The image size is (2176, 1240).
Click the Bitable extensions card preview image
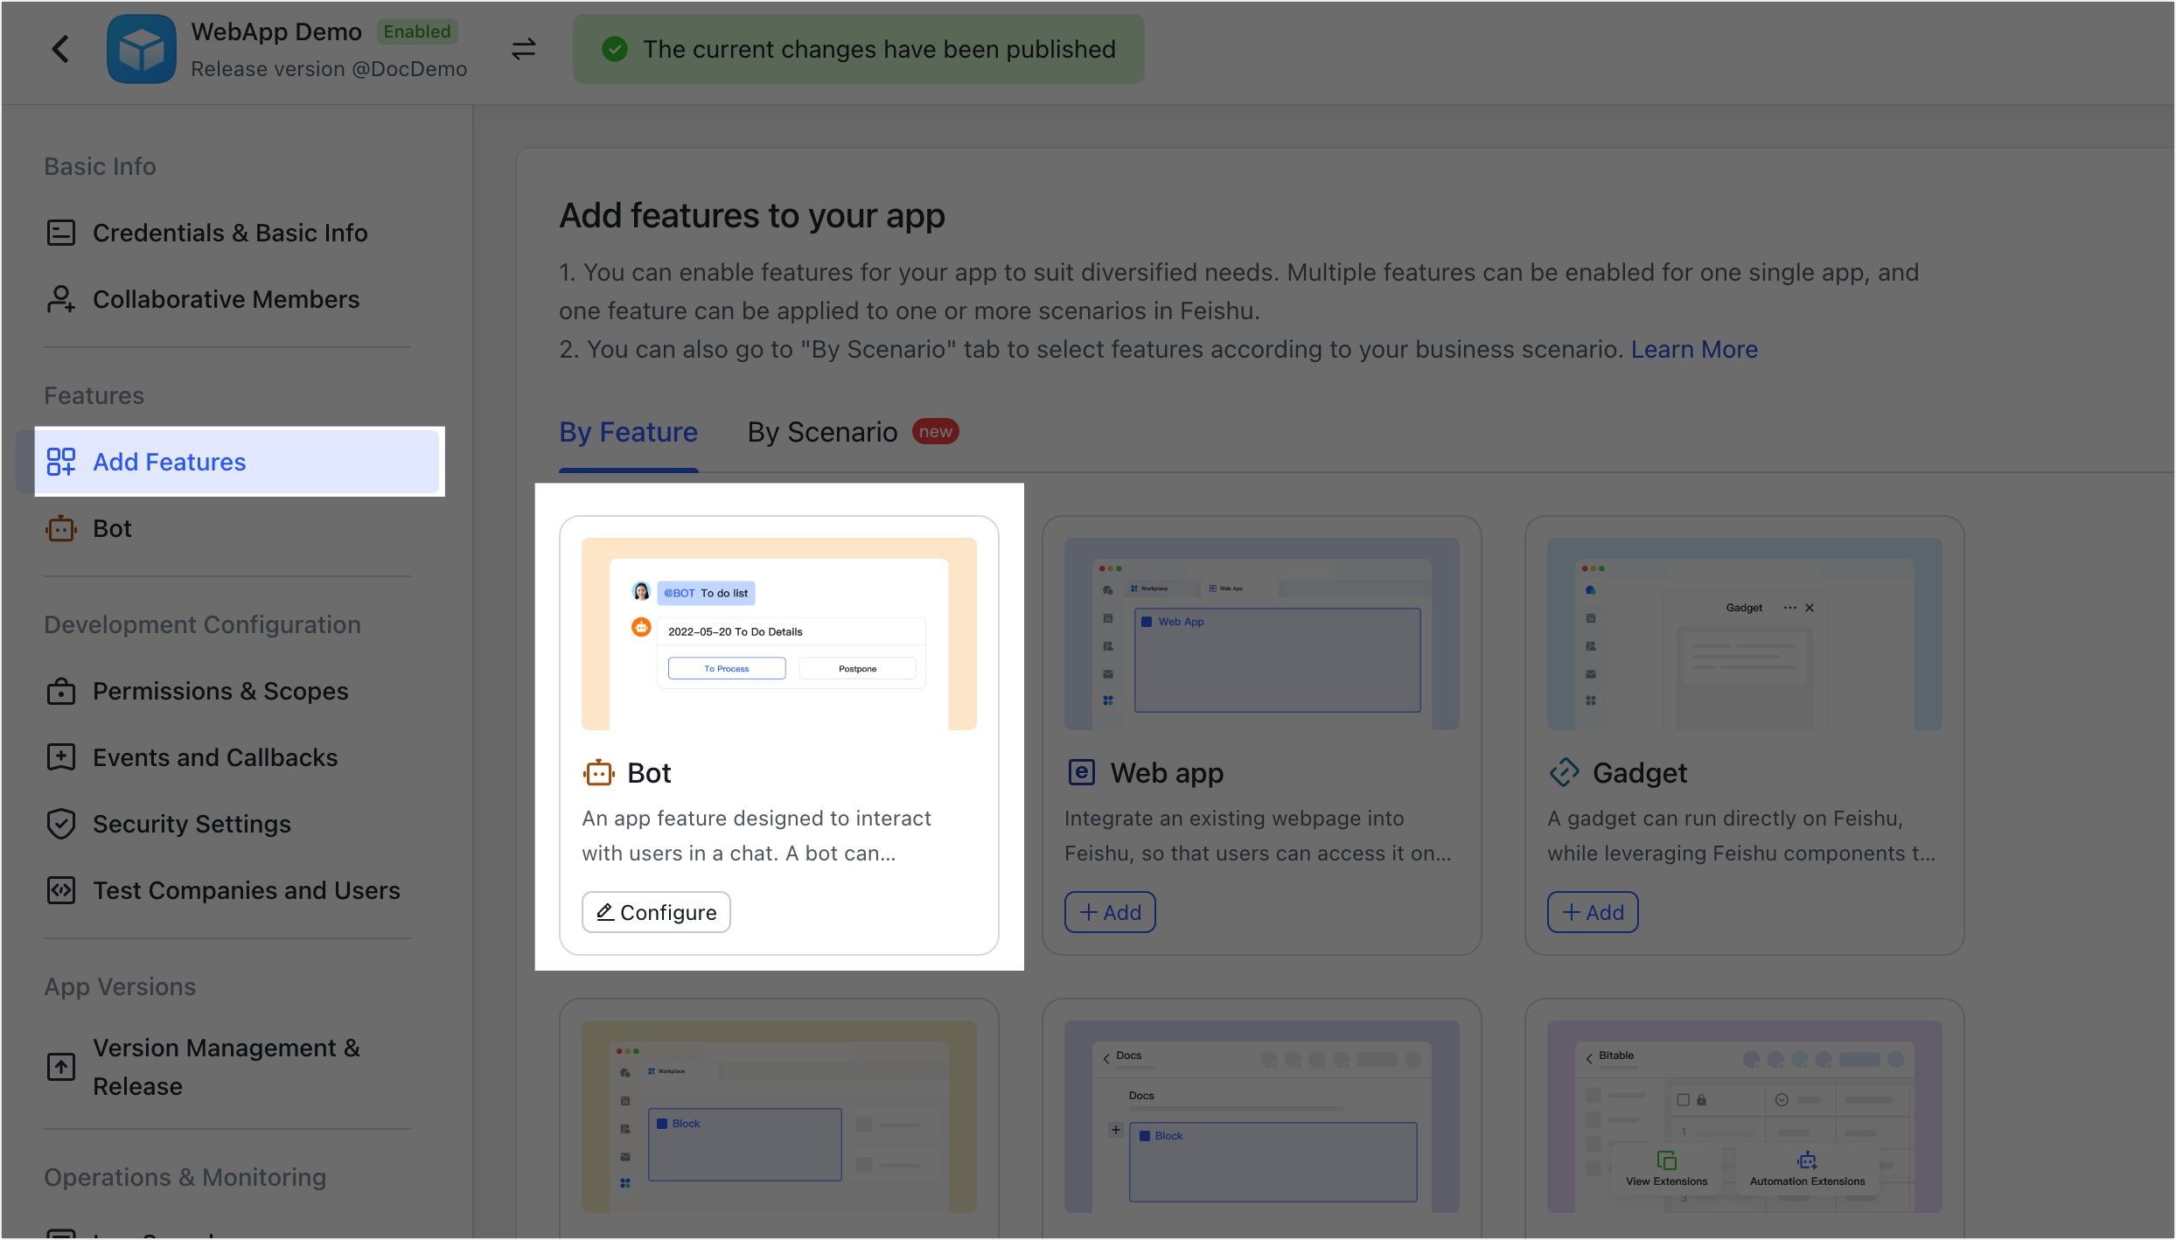(x=1745, y=1117)
